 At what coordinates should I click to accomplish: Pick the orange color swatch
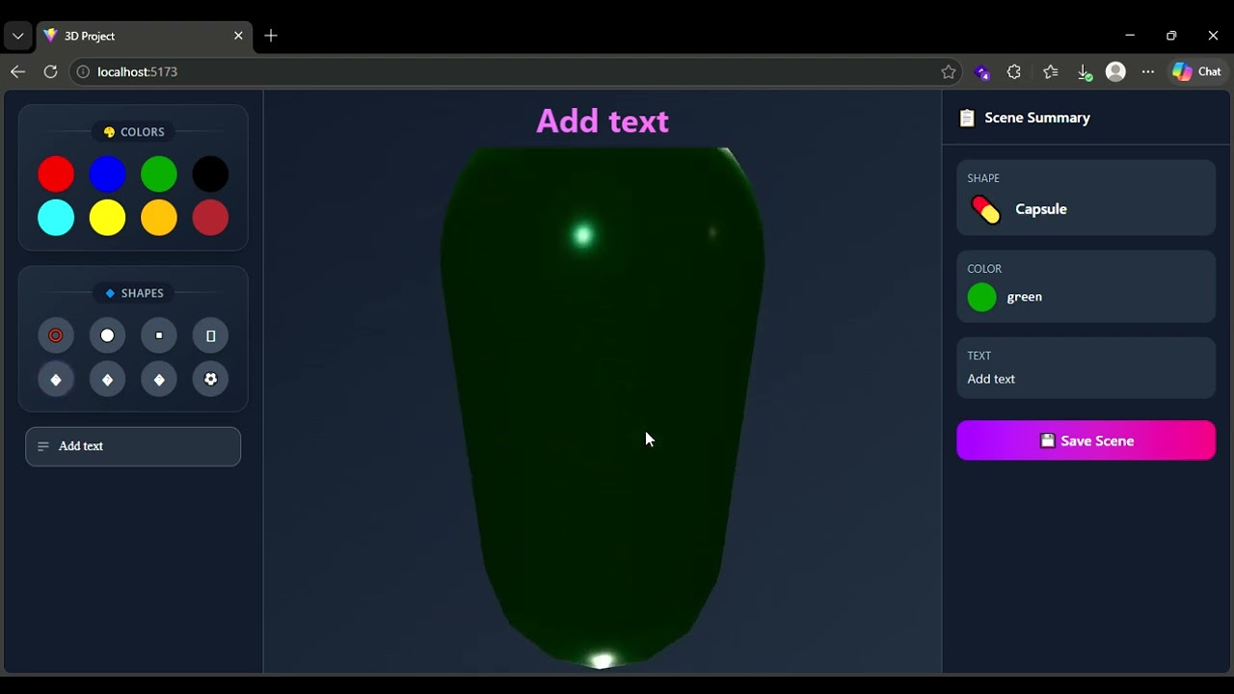pos(159,218)
